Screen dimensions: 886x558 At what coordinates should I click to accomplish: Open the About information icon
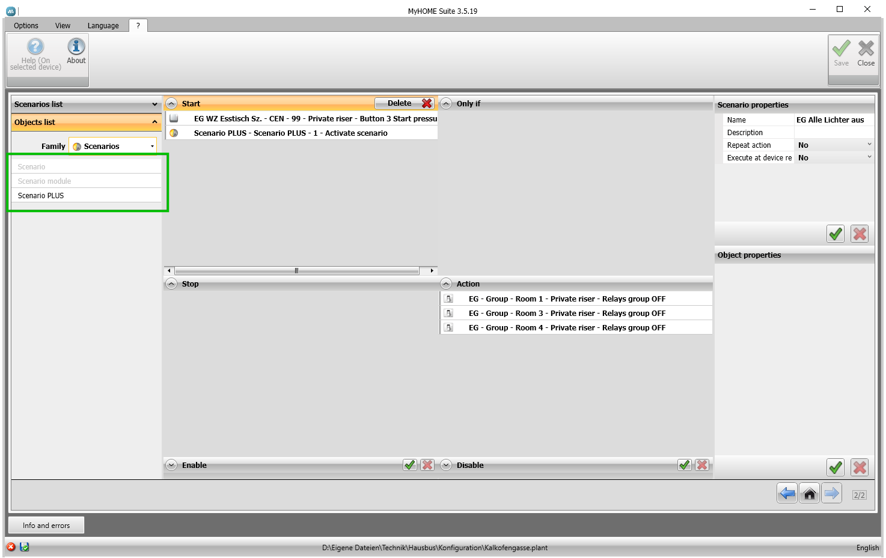pos(76,52)
